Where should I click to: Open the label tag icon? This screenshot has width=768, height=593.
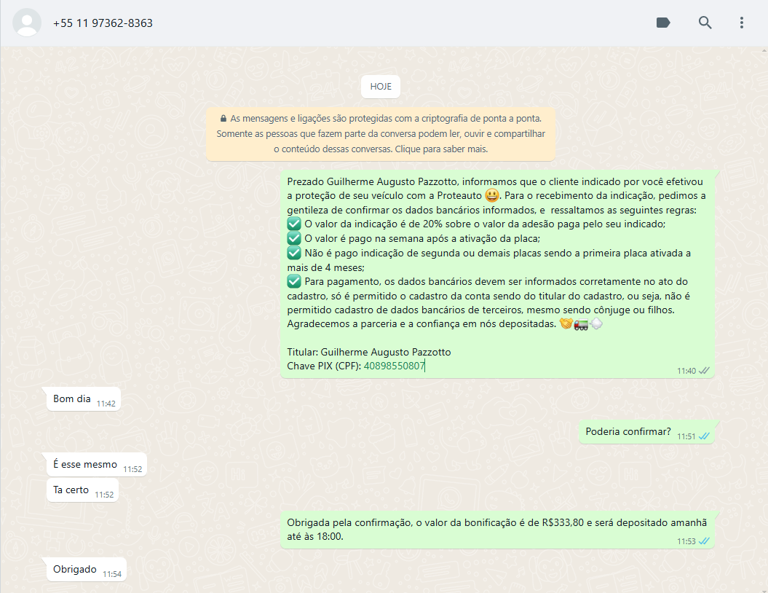[x=663, y=23]
